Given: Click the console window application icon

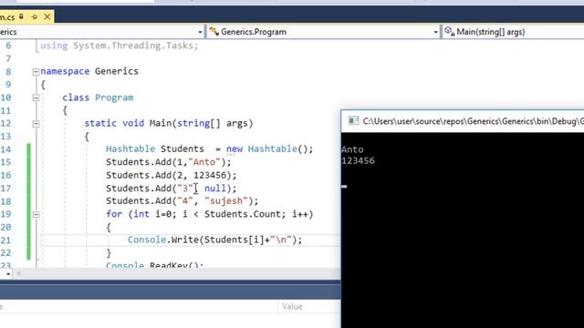Looking at the screenshot, I should [x=353, y=121].
